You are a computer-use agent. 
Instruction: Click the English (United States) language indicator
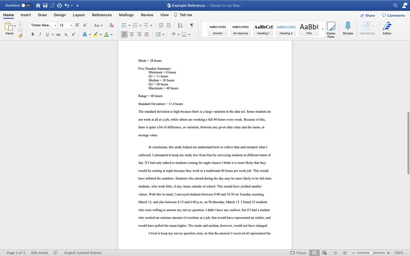83,253
